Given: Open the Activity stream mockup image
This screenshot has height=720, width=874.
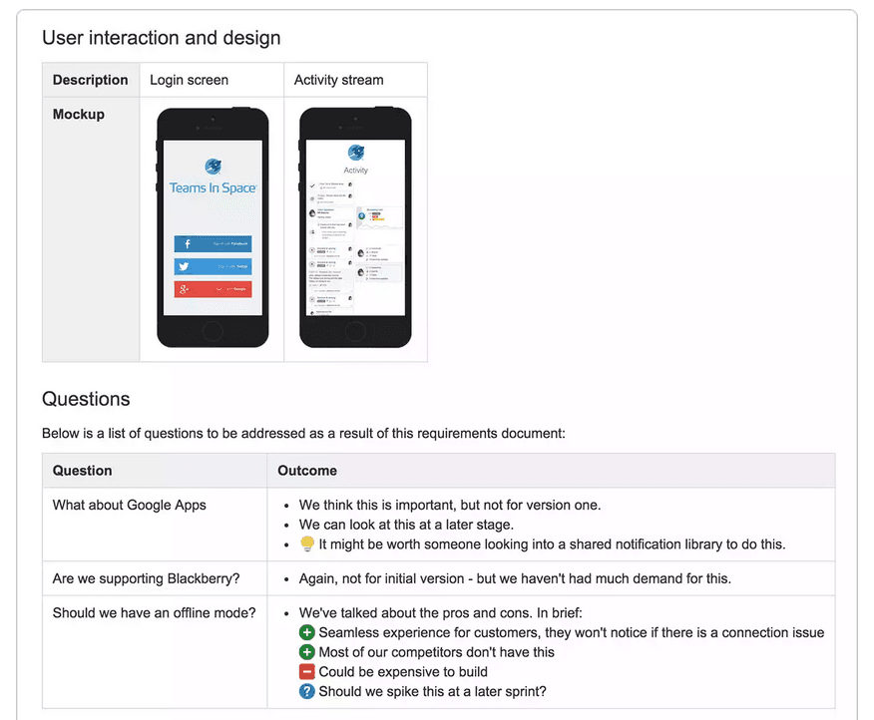Looking at the screenshot, I should click(x=356, y=227).
